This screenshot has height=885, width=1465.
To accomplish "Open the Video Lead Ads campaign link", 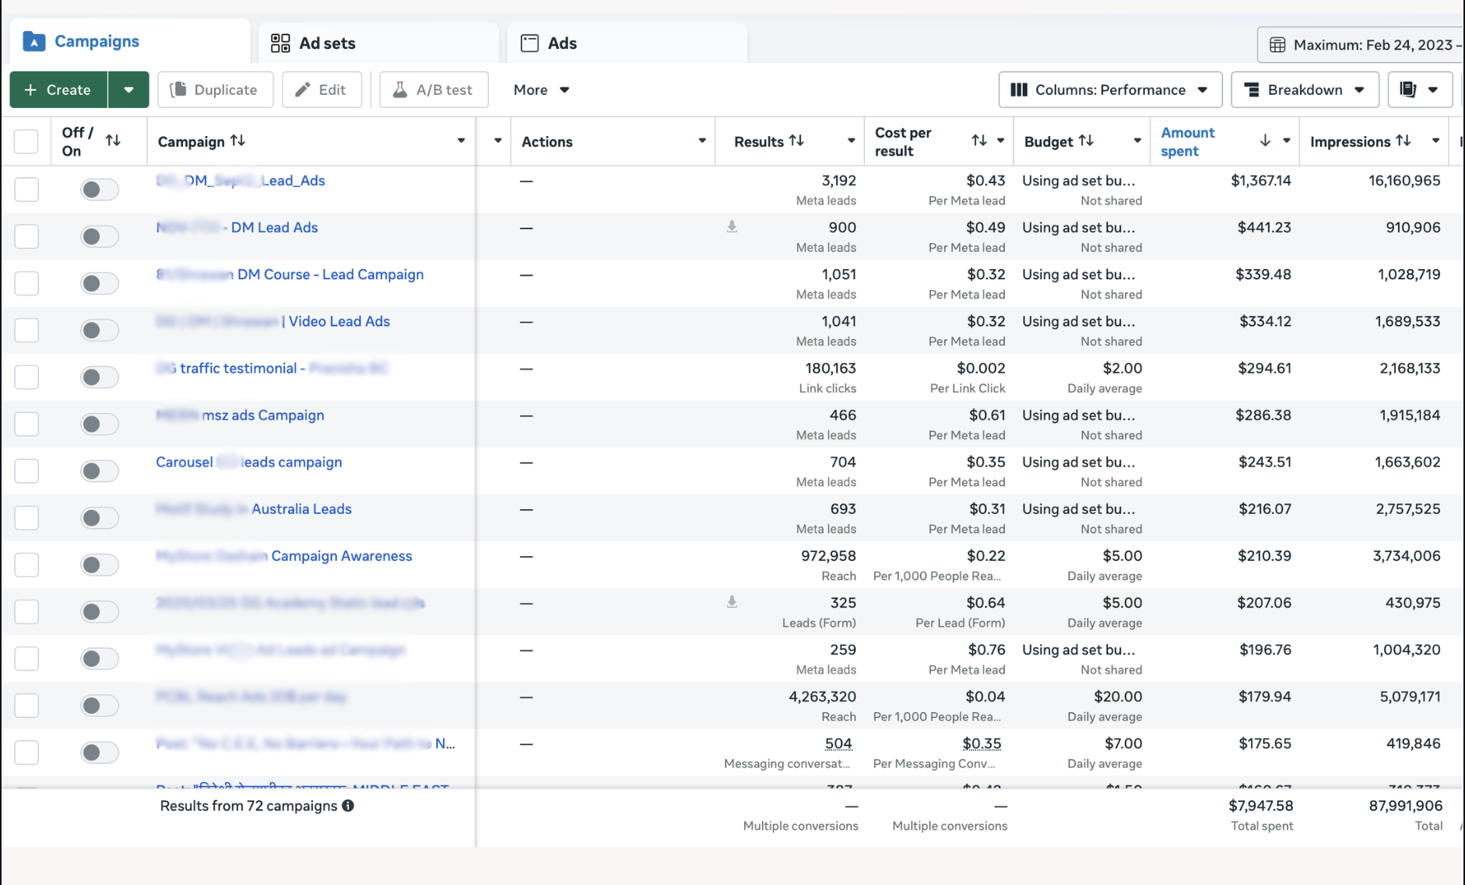I will [x=272, y=321].
